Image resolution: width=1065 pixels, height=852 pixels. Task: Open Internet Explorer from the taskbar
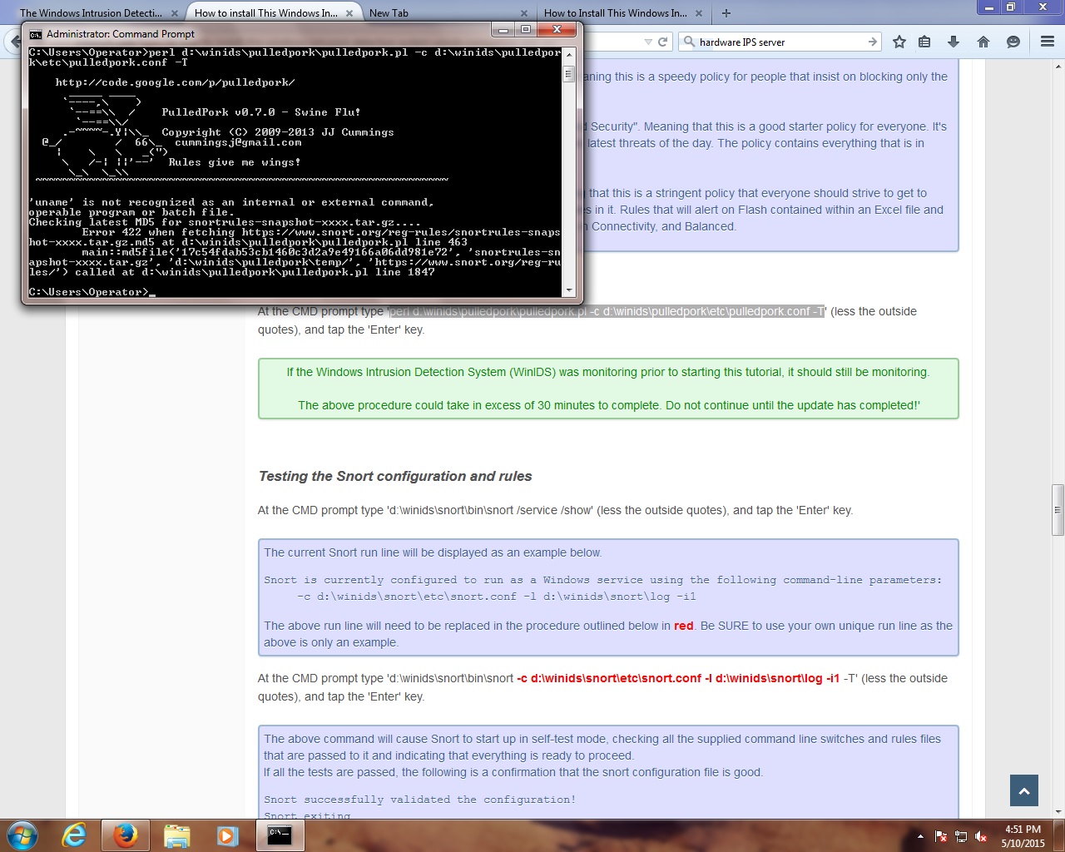tap(74, 835)
